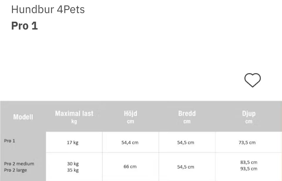Viewport: 282px width, 181px height.
Task: Click the Modell column header
Action: click(x=23, y=117)
